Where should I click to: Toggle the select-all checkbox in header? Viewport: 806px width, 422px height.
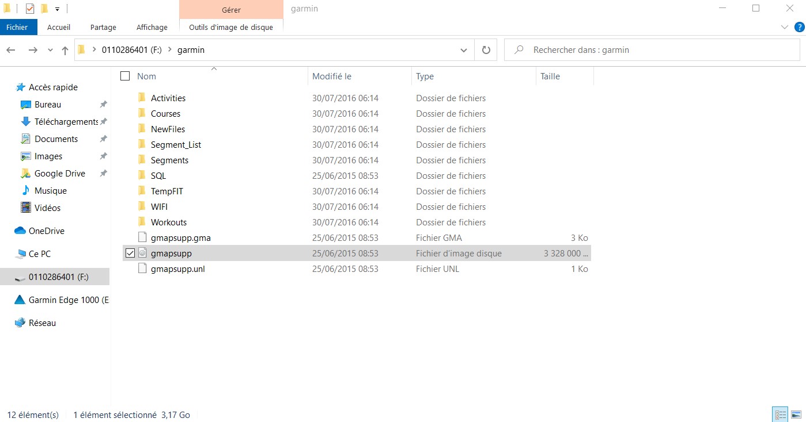click(x=125, y=76)
